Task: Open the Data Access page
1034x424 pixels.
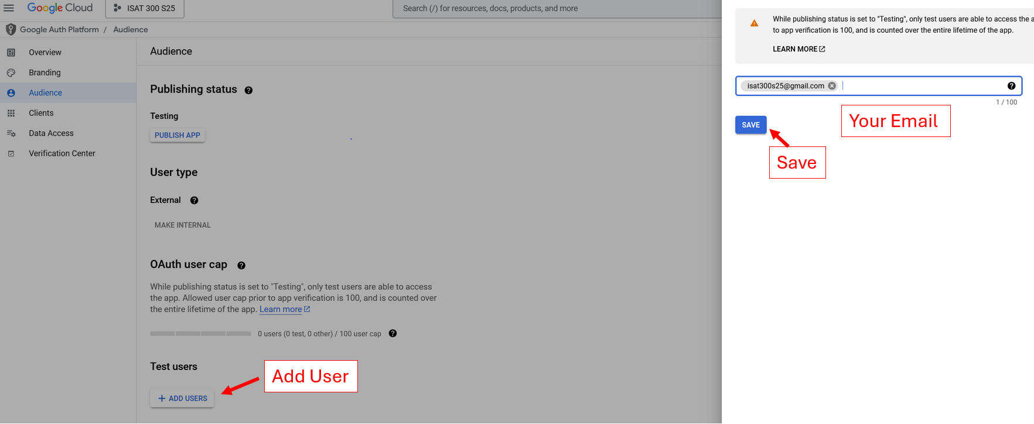Action: point(51,133)
